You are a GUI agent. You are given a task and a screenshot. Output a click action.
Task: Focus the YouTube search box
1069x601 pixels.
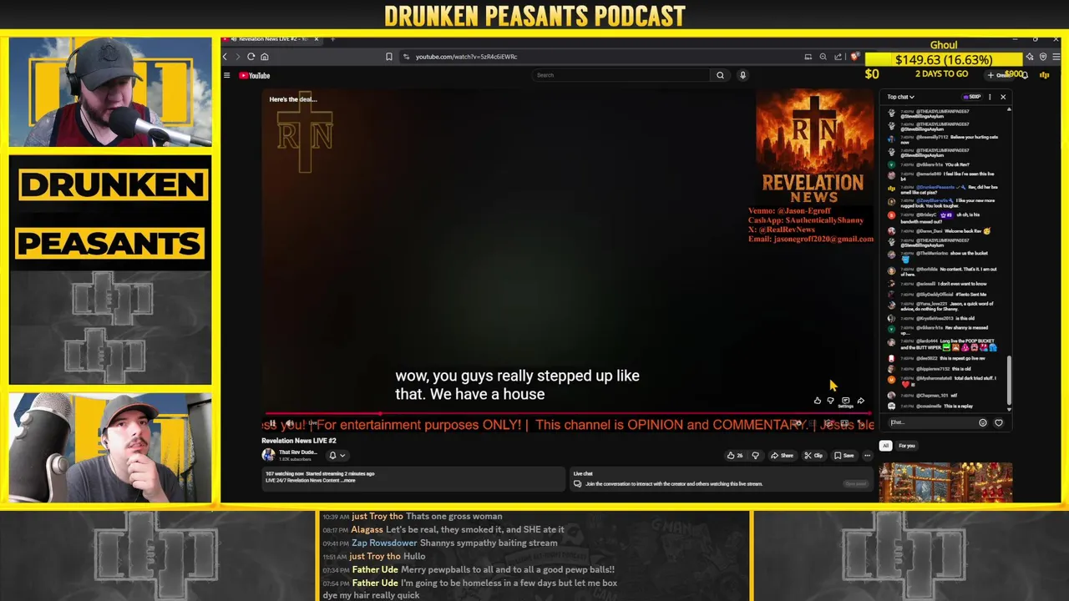pos(622,75)
